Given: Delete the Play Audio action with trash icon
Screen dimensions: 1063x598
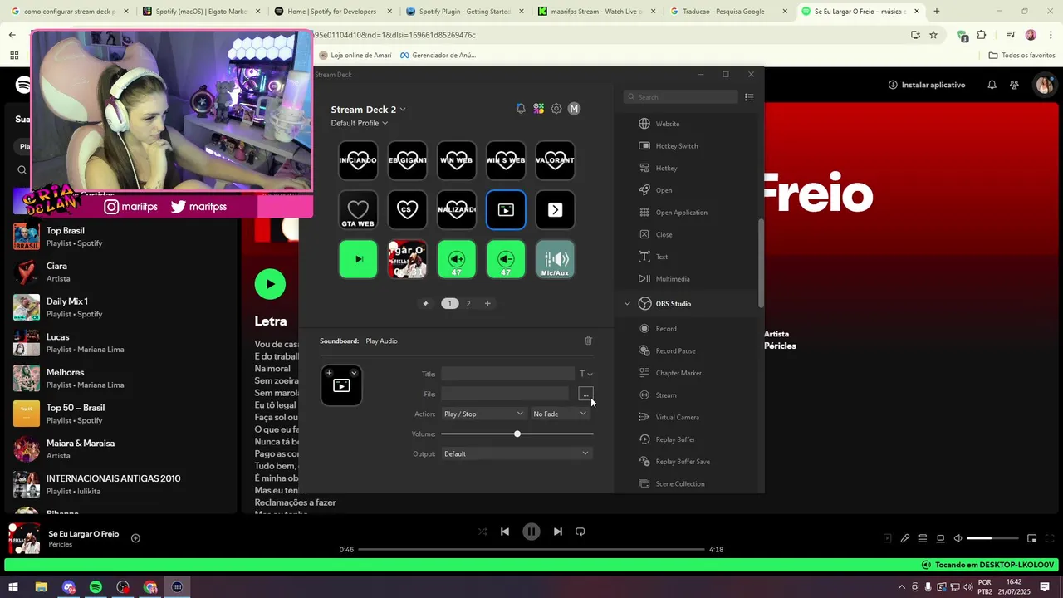Looking at the screenshot, I should point(589,341).
